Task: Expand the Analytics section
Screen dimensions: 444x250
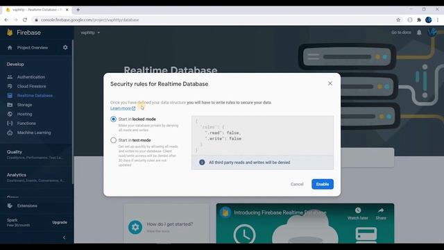Action: pyautogui.click(x=35, y=178)
